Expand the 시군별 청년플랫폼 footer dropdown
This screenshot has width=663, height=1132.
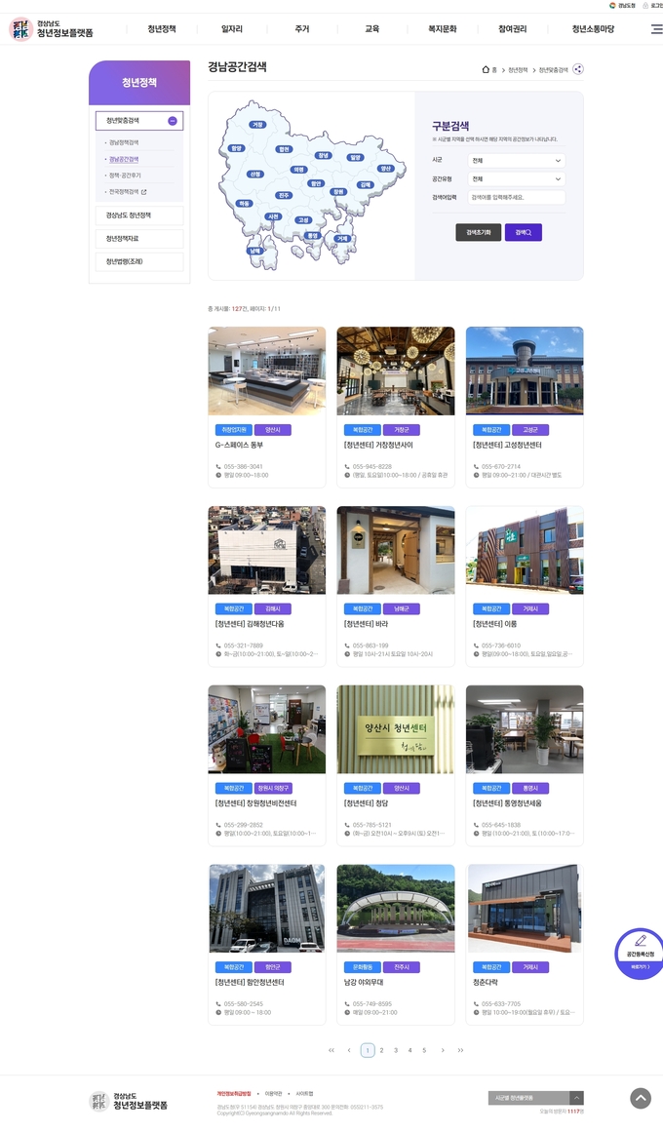click(x=535, y=1098)
